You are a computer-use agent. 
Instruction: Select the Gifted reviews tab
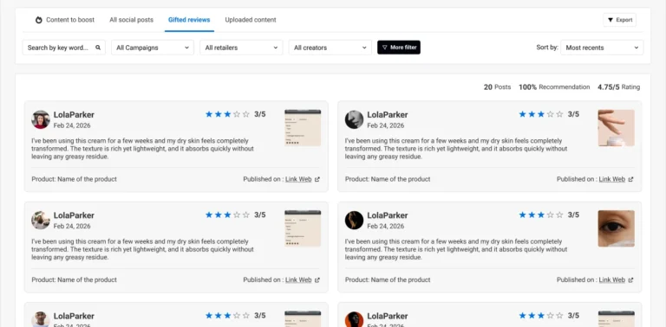189,20
